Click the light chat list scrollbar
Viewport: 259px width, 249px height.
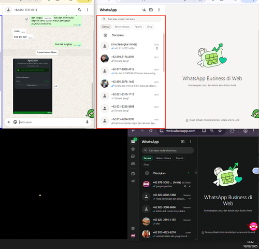pyautogui.click(x=164, y=52)
